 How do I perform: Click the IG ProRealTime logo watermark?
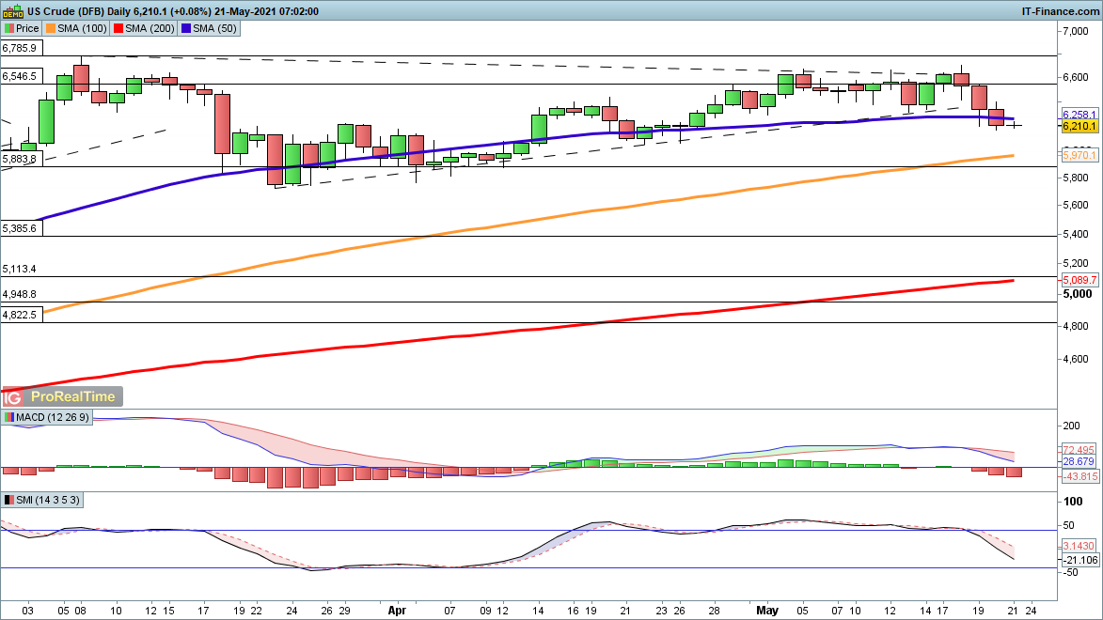click(62, 396)
